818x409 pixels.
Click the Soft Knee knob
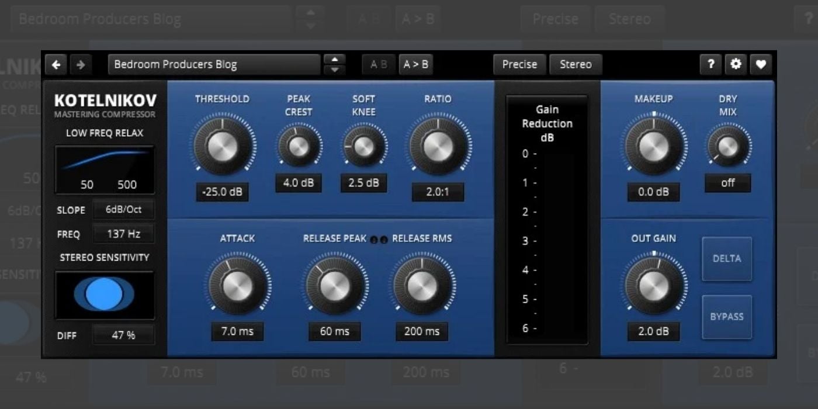pyautogui.click(x=364, y=146)
